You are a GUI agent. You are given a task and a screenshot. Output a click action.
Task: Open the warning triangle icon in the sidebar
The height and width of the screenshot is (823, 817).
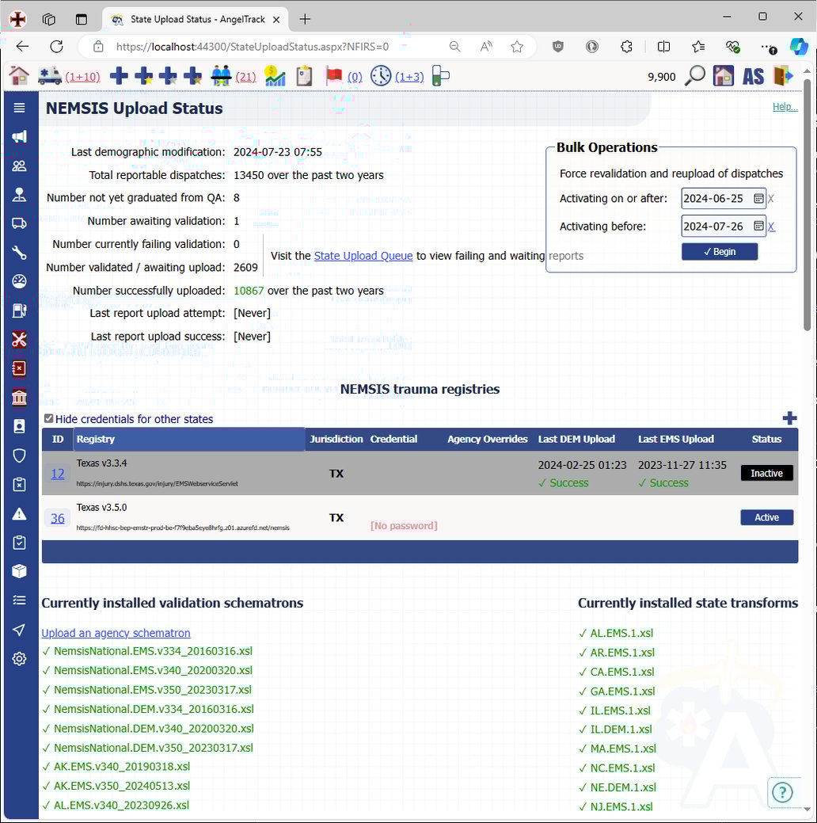click(19, 513)
